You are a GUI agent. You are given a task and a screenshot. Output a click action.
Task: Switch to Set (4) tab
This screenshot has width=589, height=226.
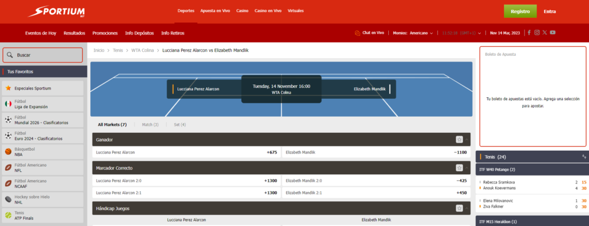(180, 125)
